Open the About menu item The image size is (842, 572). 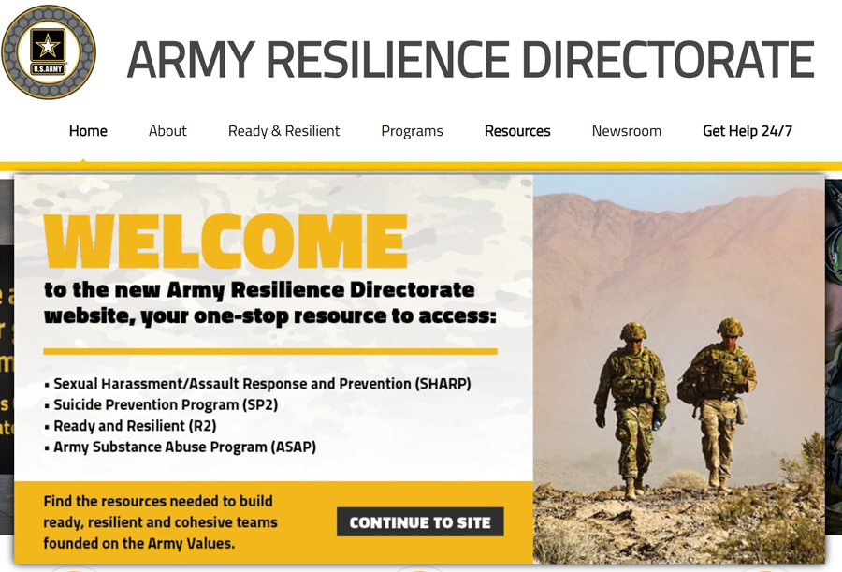pos(167,131)
